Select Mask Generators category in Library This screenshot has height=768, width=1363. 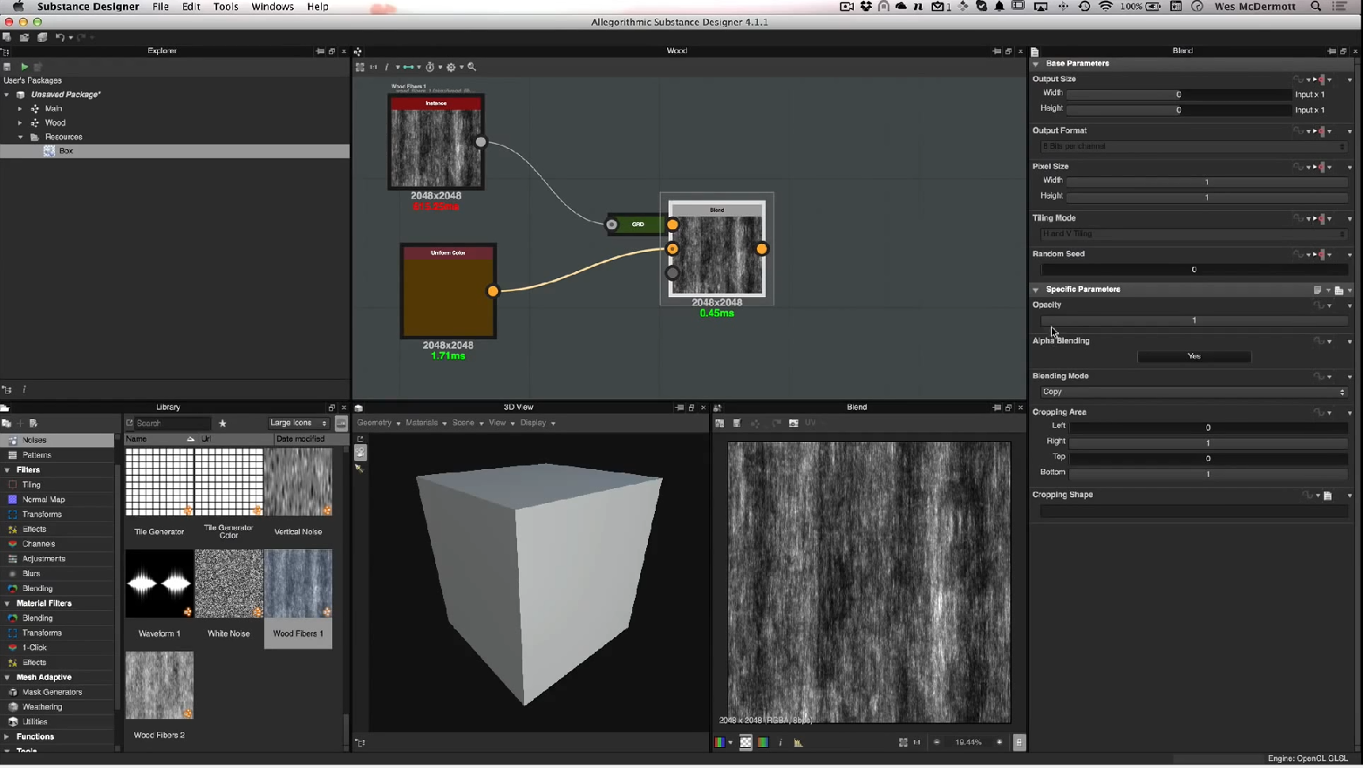pos(51,692)
